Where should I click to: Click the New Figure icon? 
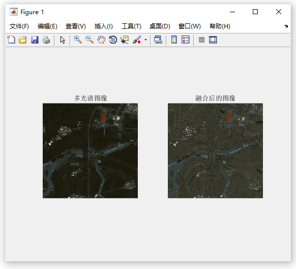pyautogui.click(x=11, y=40)
